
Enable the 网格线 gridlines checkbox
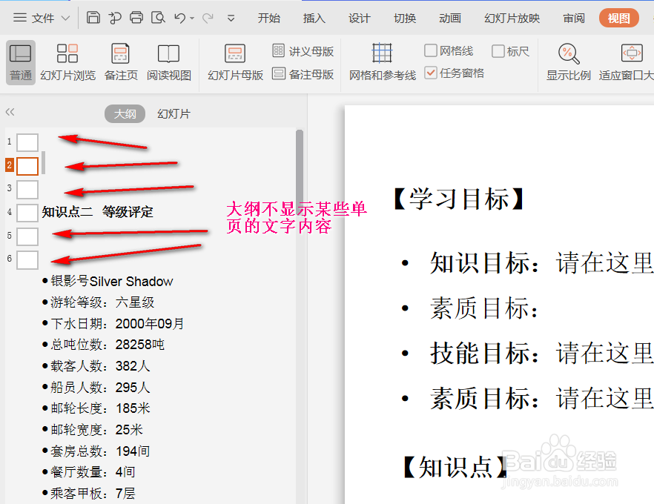point(430,50)
